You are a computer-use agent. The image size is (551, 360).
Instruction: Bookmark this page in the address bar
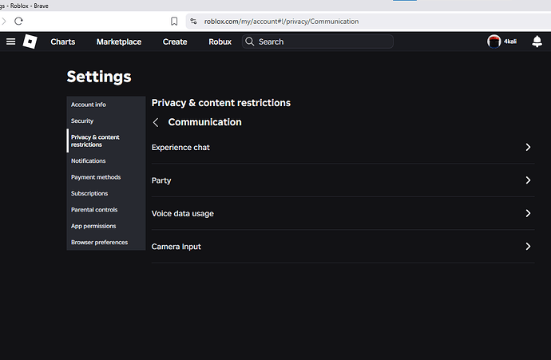[x=174, y=22]
